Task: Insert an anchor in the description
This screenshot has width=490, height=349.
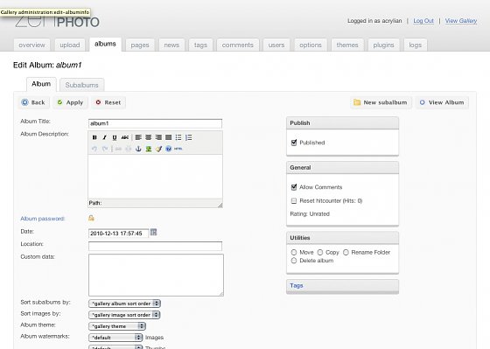Action: tap(138, 149)
